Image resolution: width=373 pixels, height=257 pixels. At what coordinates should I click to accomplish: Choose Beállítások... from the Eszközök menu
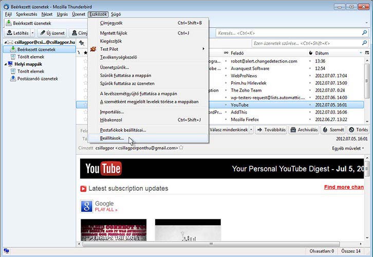click(x=111, y=138)
